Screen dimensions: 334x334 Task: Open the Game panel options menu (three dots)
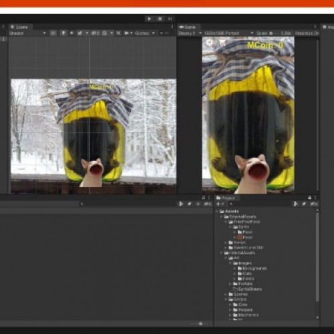point(315,27)
